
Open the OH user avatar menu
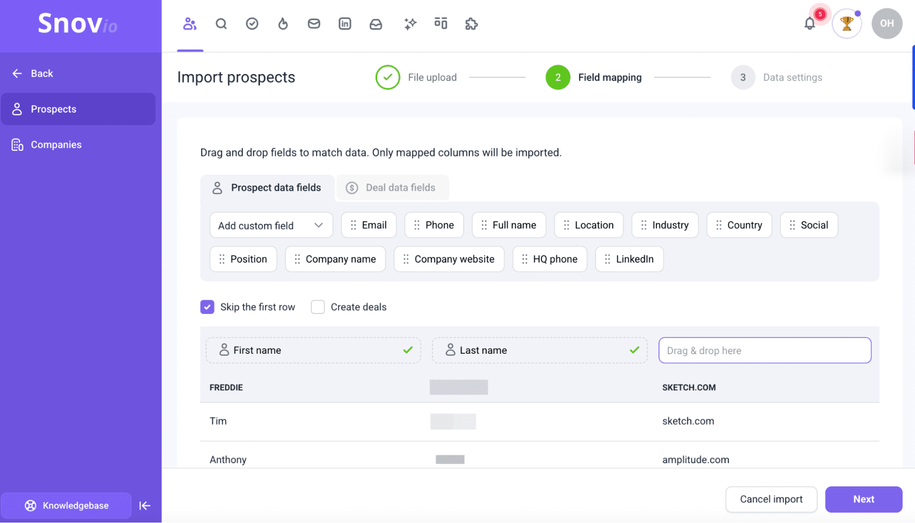pyautogui.click(x=887, y=24)
